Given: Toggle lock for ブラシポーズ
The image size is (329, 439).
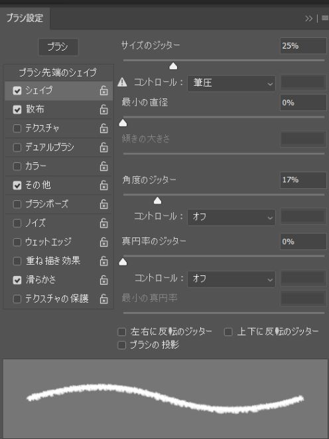Looking at the screenshot, I should tap(103, 204).
